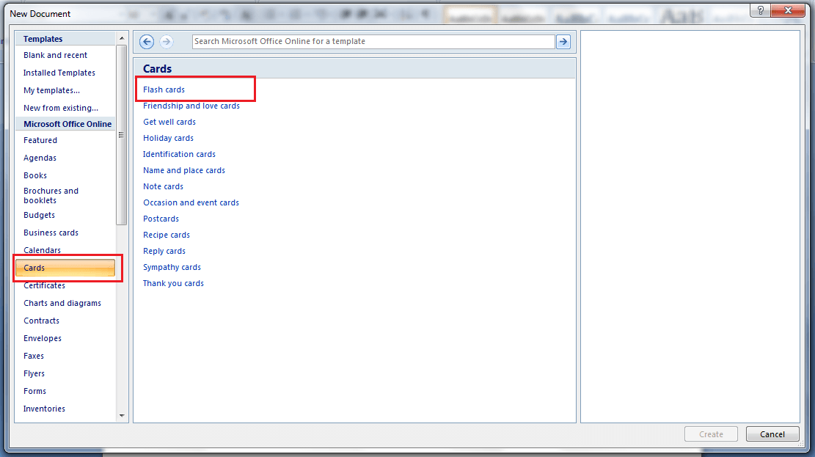The height and width of the screenshot is (457, 815).
Task: Select the Certificates category
Action: coord(44,285)
